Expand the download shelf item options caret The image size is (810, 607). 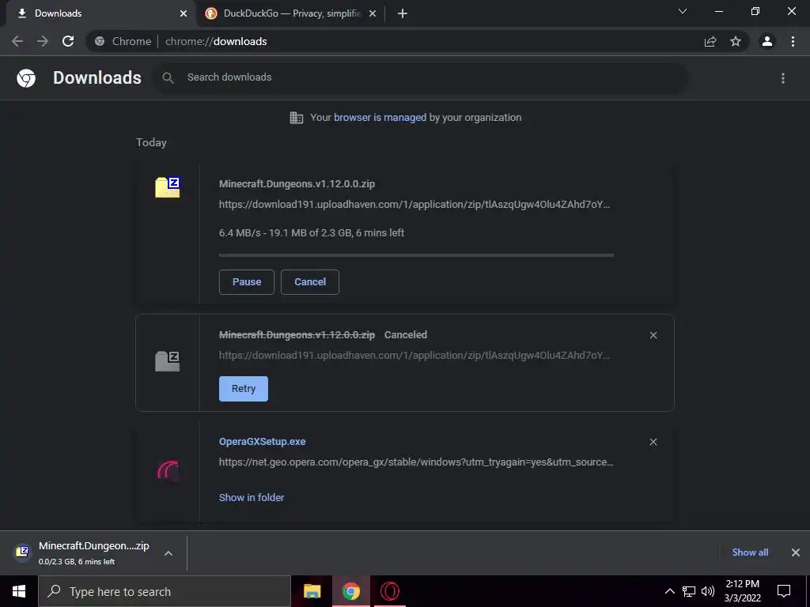point(168,553)
